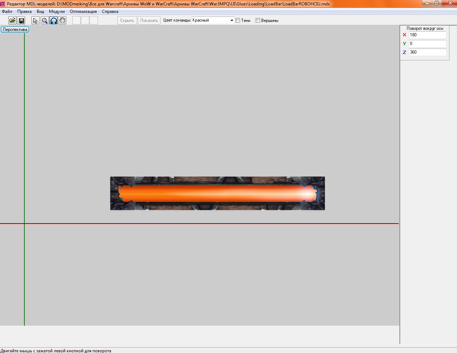The height and width of the screenshot is (353, 457).
Task: Click the Скрыть button
Action: coord(127,20)
